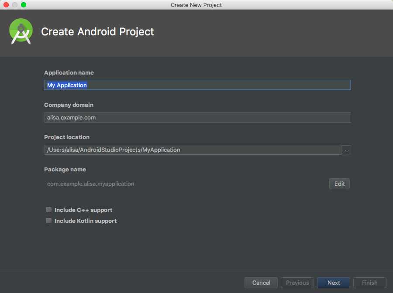This screenshot has width=393, height=293.
Task: Focus the Company domain field
Action: [197, 117]
